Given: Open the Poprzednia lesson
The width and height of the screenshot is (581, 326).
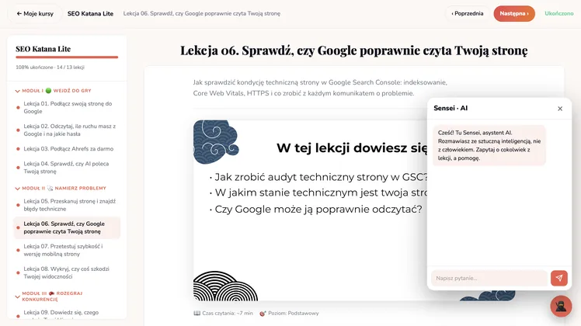Looking at the screenshot, I should pyautogui.click(x=468, y=14).
